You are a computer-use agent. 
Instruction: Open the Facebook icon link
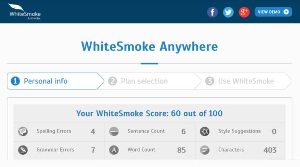pos(212,12)
